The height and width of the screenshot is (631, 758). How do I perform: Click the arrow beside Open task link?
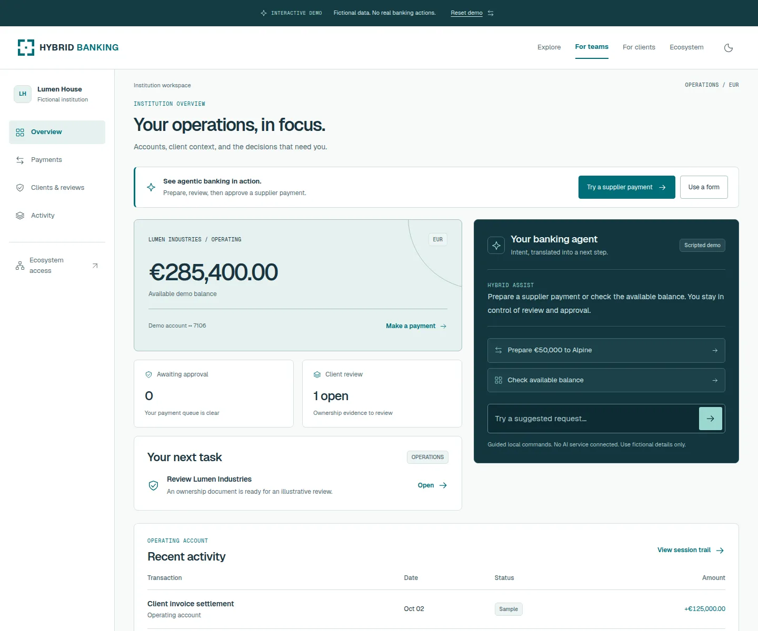(443, 485)
